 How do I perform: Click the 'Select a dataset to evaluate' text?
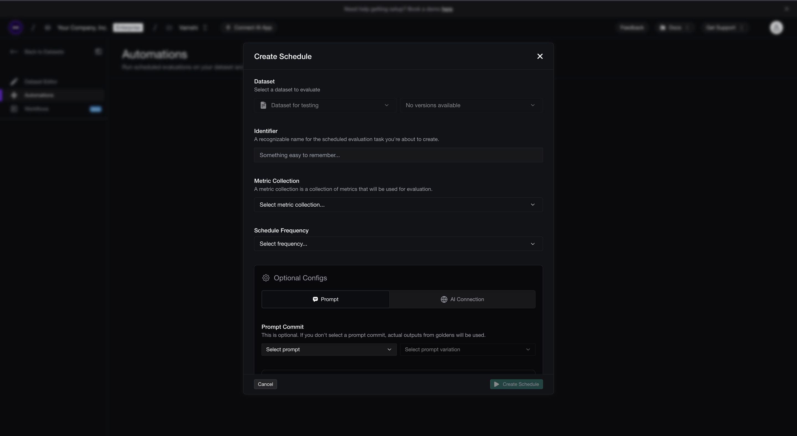coord(287,89)
